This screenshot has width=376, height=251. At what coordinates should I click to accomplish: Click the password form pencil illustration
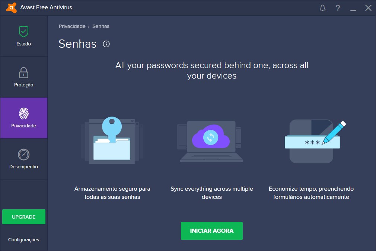click(x=315, y=142)
